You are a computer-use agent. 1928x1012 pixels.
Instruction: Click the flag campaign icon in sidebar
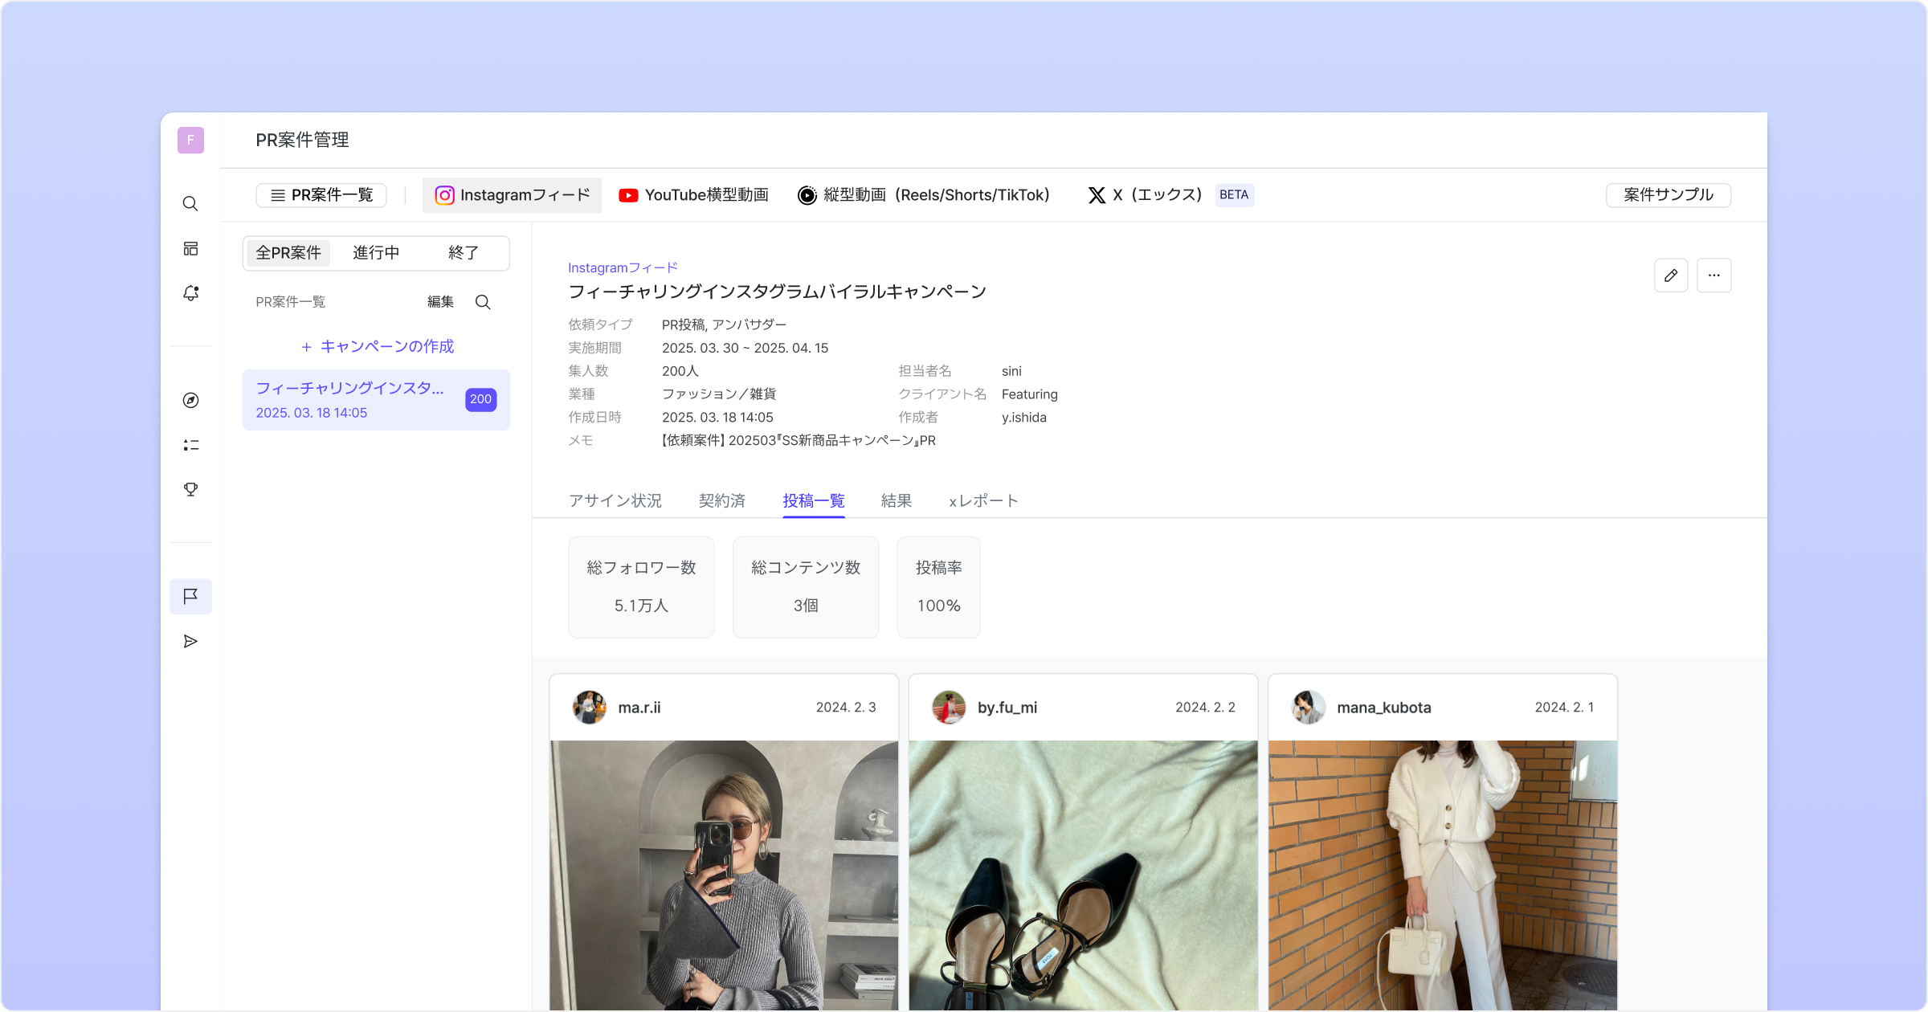coord(190,596)
